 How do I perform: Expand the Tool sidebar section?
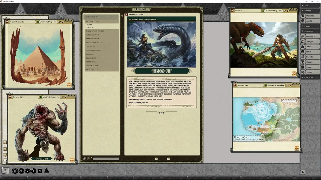point(310,5)
